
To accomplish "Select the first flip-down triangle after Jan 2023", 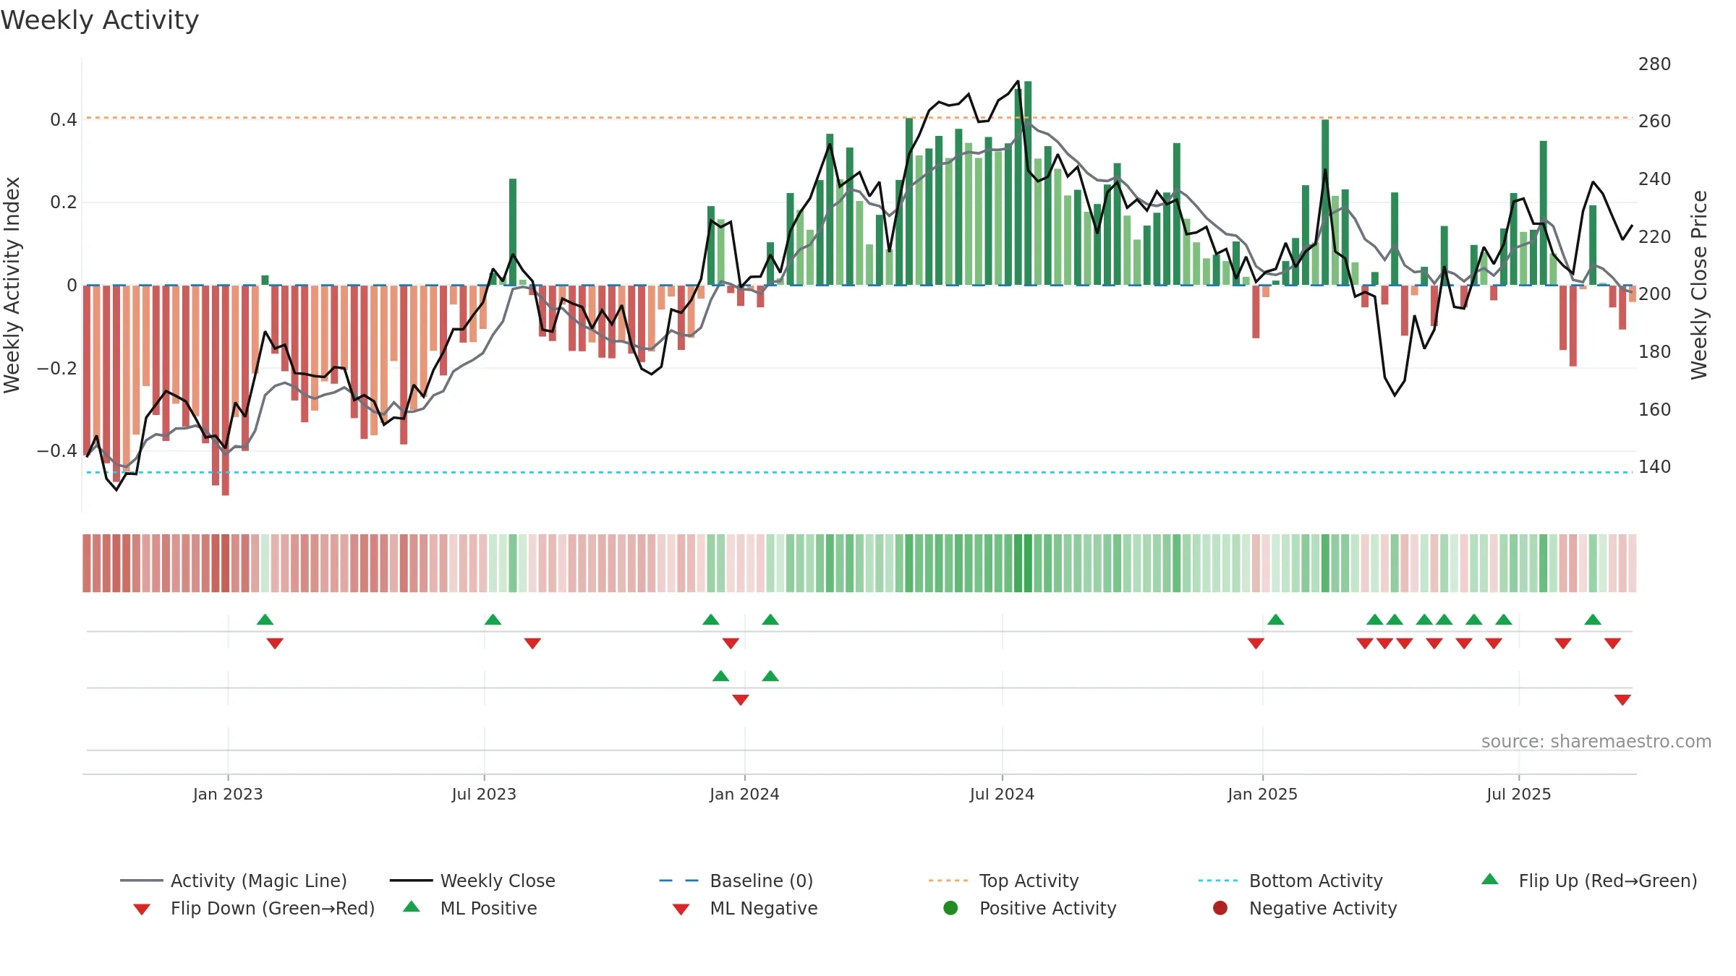I will tap(275, 643).
